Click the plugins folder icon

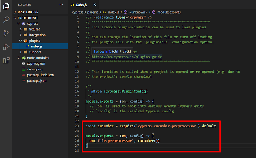(26, 41)
